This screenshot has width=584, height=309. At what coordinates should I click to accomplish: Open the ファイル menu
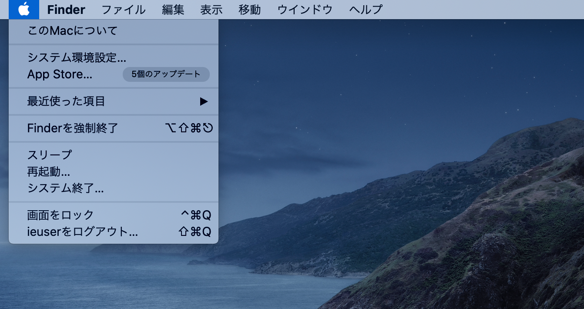124,9
